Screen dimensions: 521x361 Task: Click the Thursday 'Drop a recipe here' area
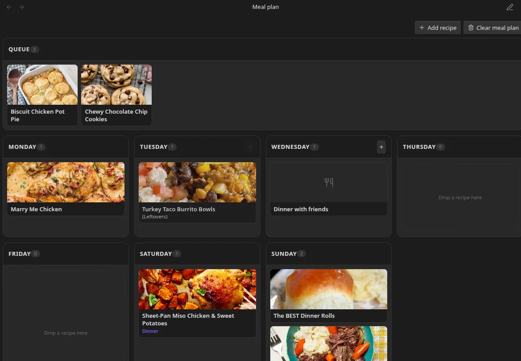pos(460,197)
